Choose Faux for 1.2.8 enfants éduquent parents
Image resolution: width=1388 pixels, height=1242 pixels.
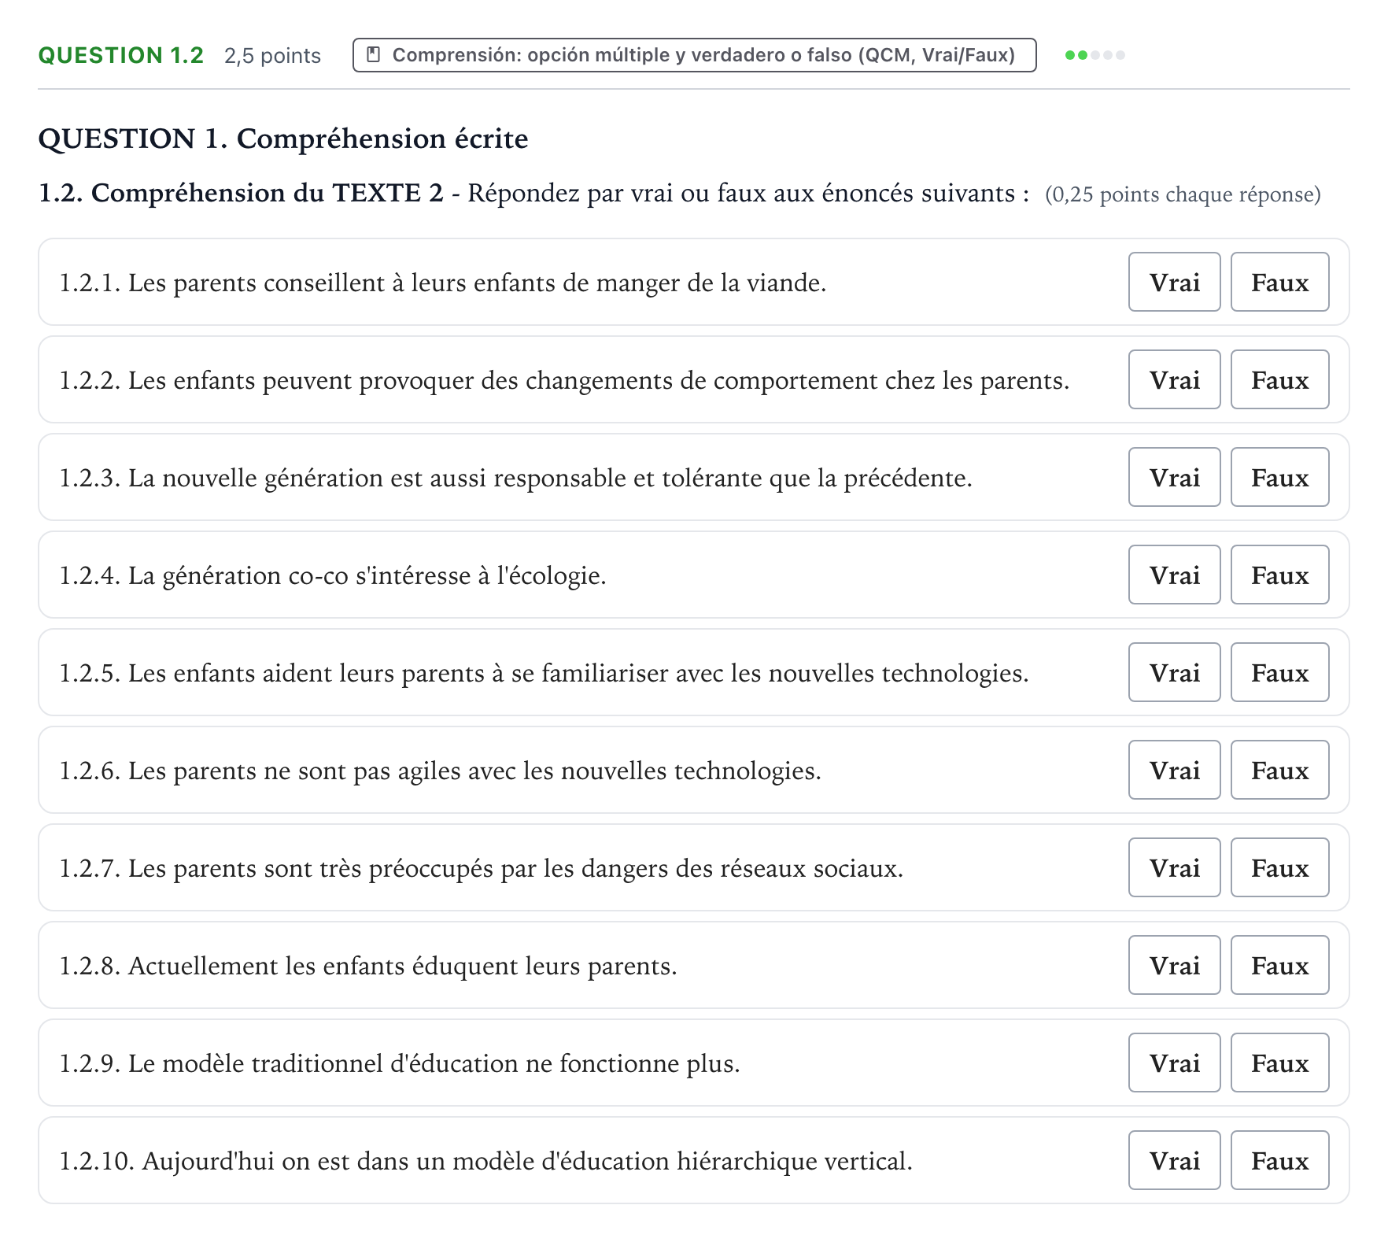coord(1279,965)
